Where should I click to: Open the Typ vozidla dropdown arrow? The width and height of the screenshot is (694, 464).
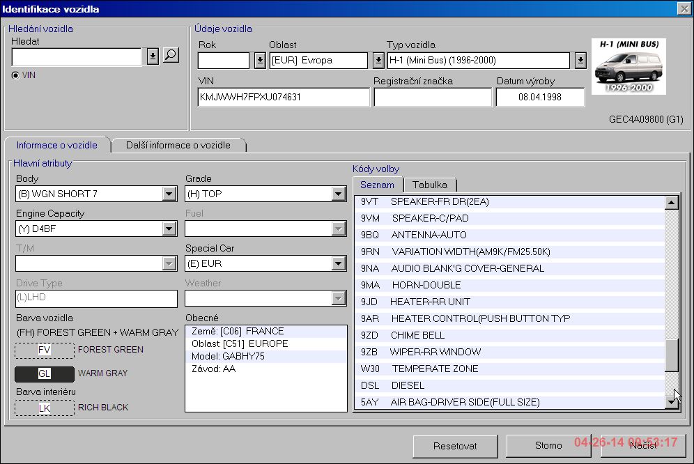pos(580,60)
